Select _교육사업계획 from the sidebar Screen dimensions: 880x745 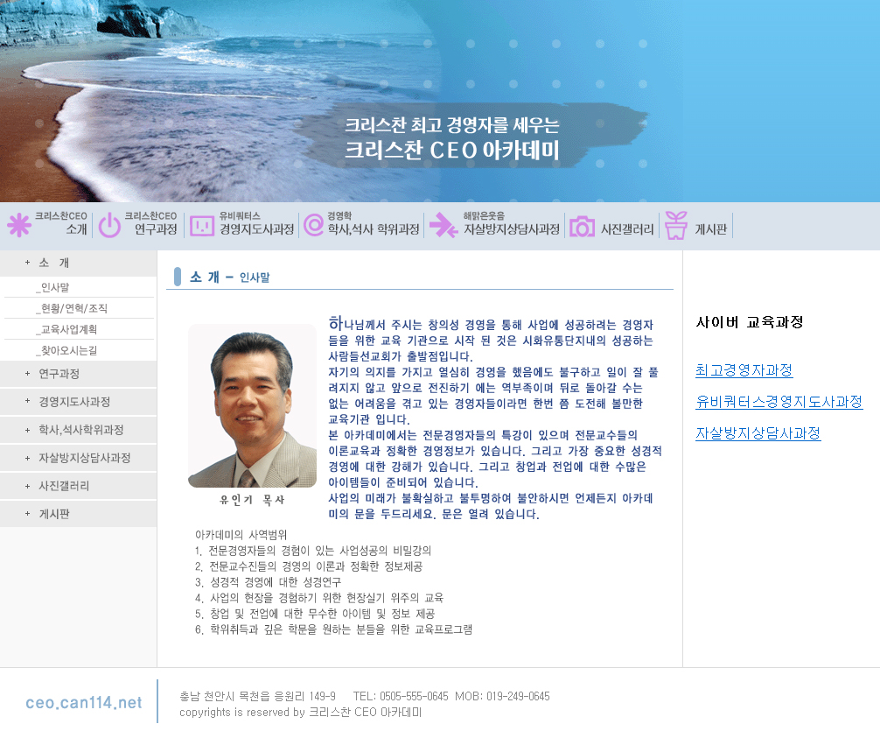(66, 330)
